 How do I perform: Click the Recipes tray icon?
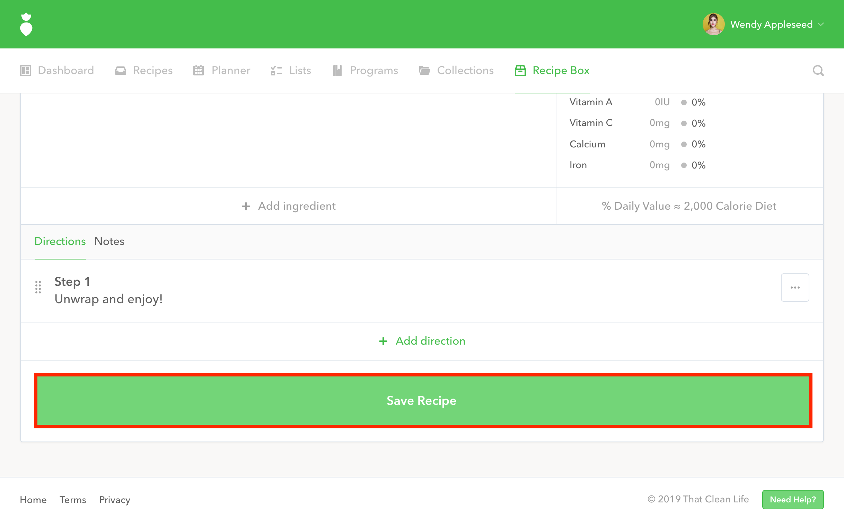coord(120,71)
